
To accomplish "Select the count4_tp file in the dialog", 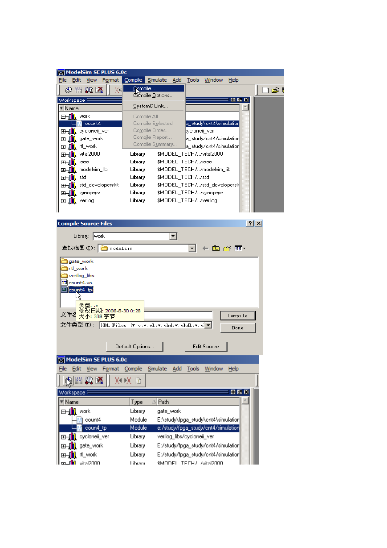I will click(77, 290).
